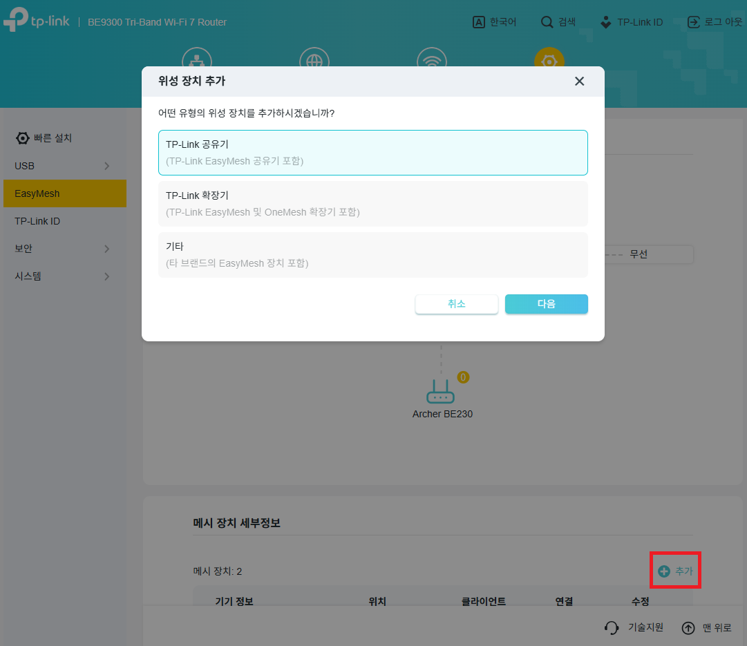
Task: Click the 기술지원 support link
Action: [645, 627]
